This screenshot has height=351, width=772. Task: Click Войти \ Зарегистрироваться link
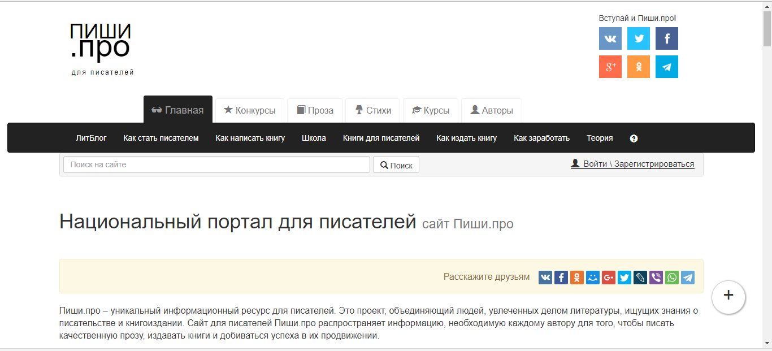[x=632, y=164]
